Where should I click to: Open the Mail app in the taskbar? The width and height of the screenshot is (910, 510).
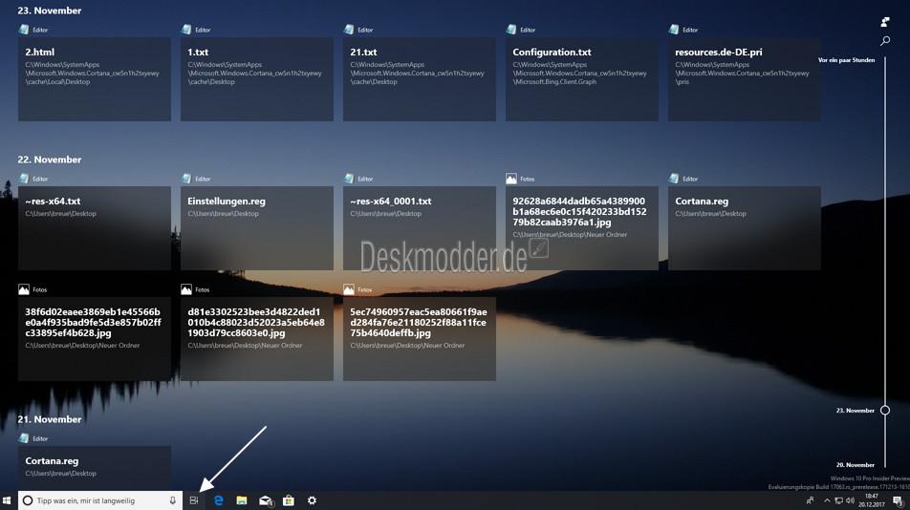pos(266,500)
